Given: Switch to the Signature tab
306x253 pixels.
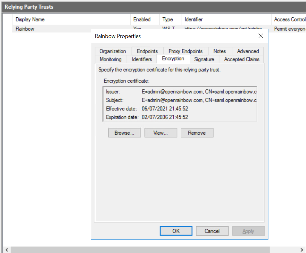Looking at the screenshot, I should [x=204, y=59].
